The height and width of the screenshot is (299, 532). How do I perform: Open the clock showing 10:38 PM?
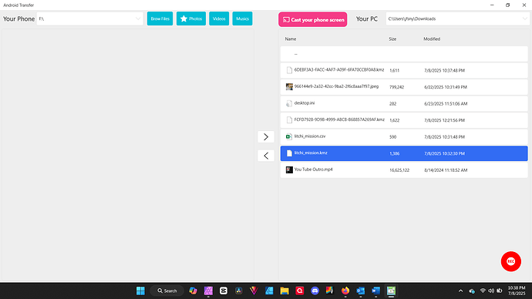[x=517, y=291]
